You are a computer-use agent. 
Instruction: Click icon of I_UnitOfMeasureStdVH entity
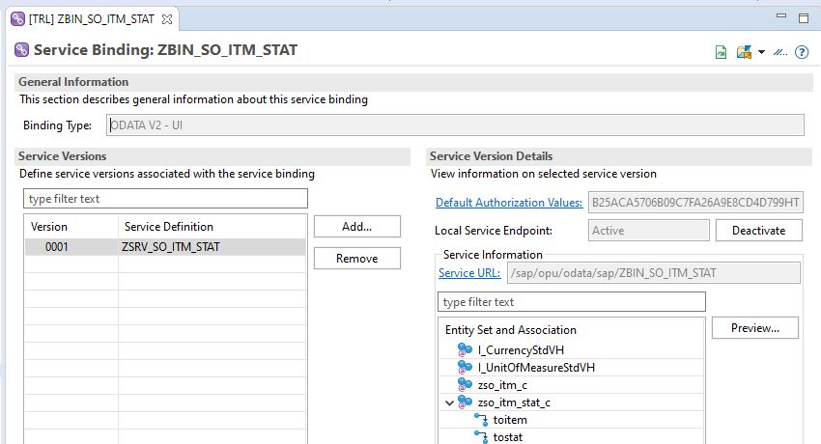465,367
